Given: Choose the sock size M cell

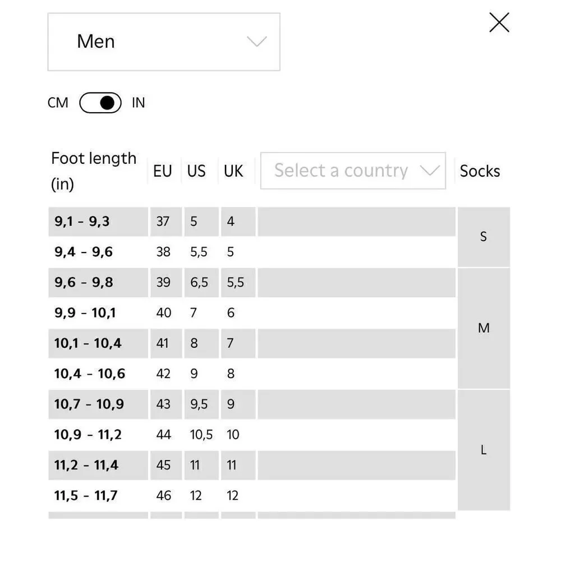Looking at the screenshot, I should coord(484,328).
